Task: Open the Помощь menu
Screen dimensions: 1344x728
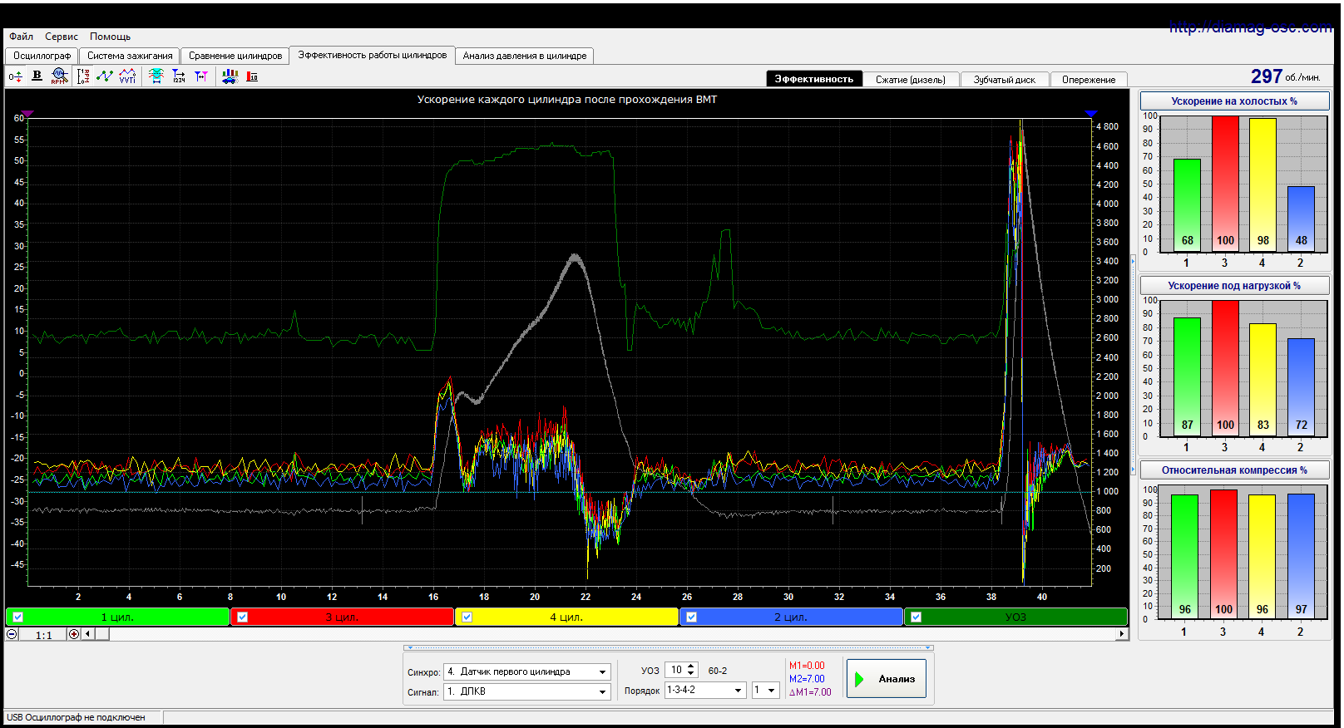Action: [x=111, y=37]
